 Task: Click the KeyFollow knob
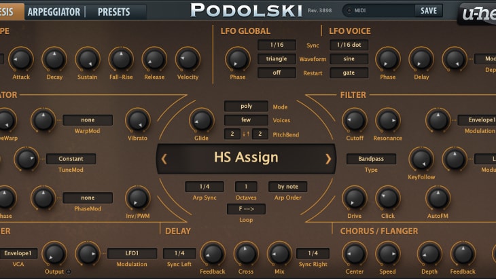[421, 160]
